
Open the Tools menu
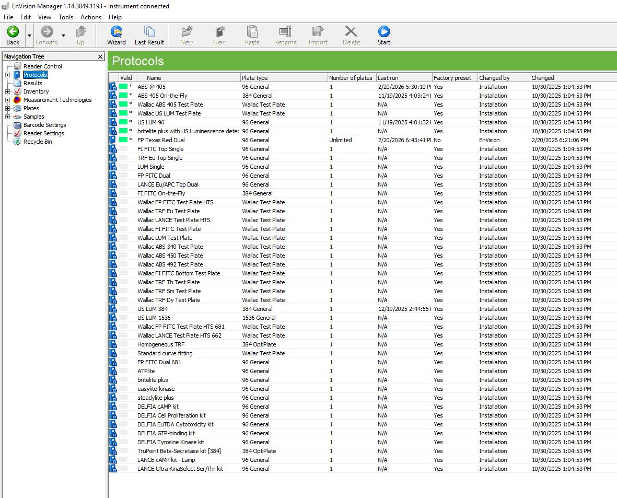pyautogui.click(x=66, y=17)
